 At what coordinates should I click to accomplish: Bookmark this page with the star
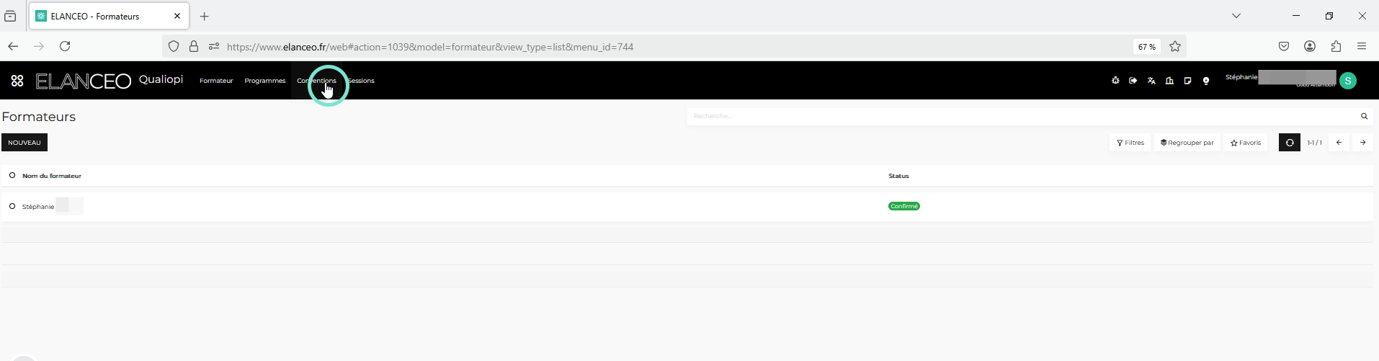click(1175, 47)
